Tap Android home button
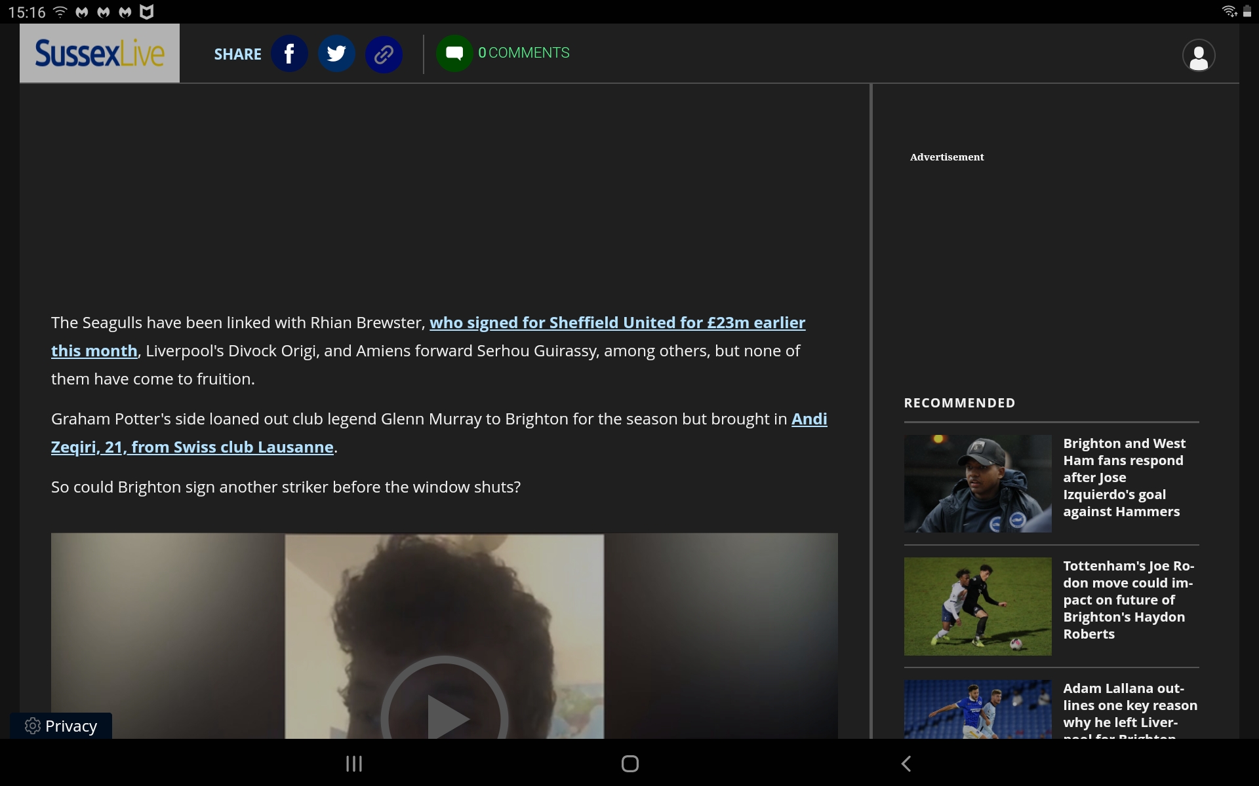This screenshot has height=786, width=1259. click(x=630, y=764)
